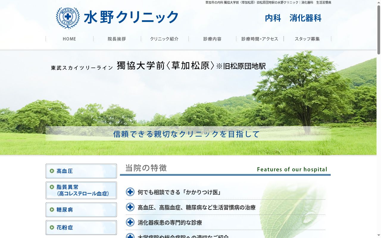Open the 診療内容 navigation item
381x238 pixels.
coord(212,39)
